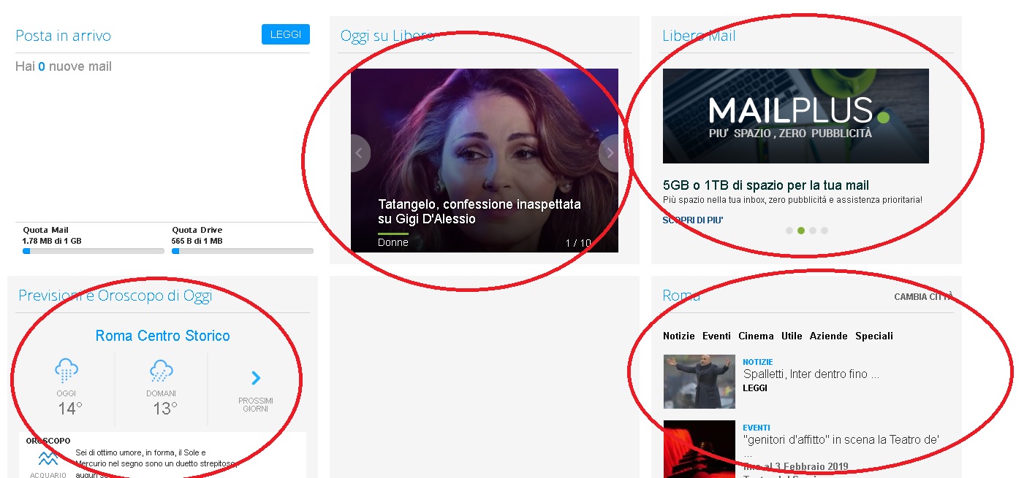Viewport: 1035px width, 478px height.
Task: Open the red theater event thumbnail
Action: (700, 449)
